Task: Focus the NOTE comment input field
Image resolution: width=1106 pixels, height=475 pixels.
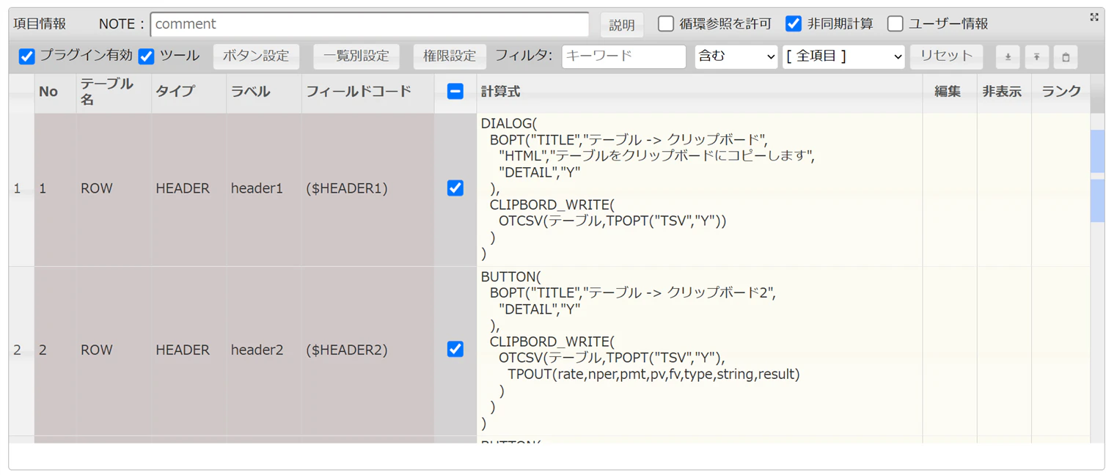Action: point(370,24)
